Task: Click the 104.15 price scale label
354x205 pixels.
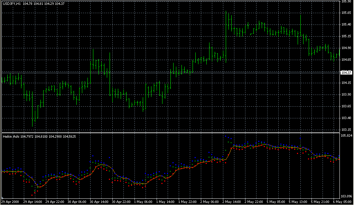Action: 346,83
